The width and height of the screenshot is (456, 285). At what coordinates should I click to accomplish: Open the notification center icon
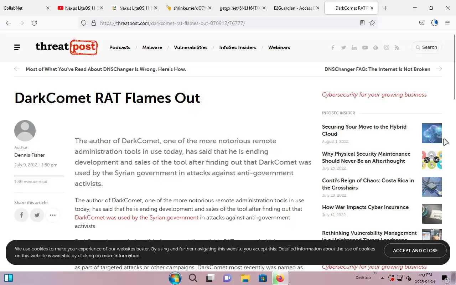(x=445, y=278)
